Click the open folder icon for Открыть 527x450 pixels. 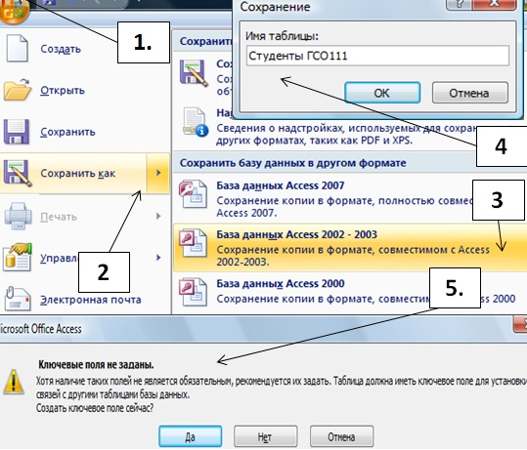tap(18, 90)
